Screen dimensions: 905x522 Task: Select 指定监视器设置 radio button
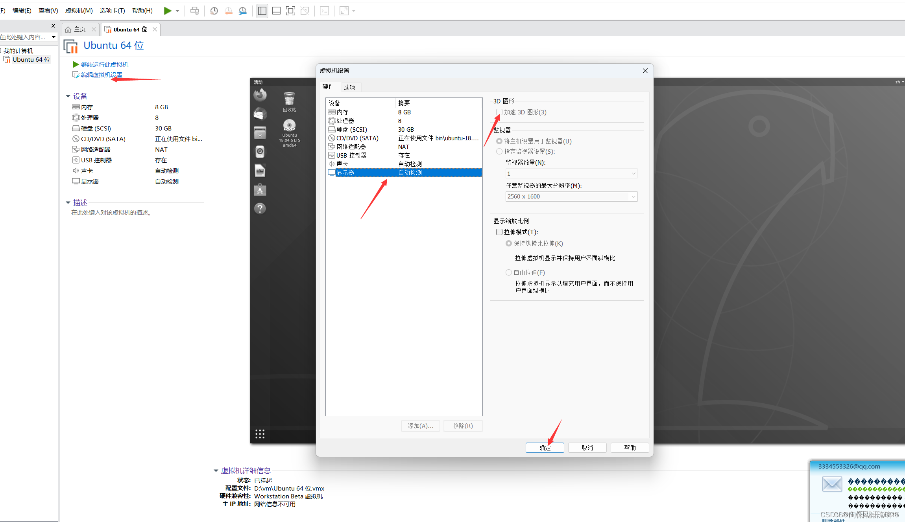pos(499,151)
